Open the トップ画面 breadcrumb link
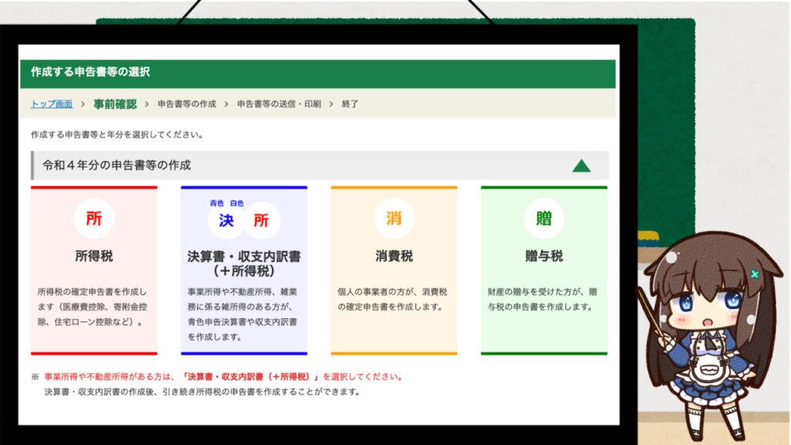791x445 pixels. click(52, 104)
